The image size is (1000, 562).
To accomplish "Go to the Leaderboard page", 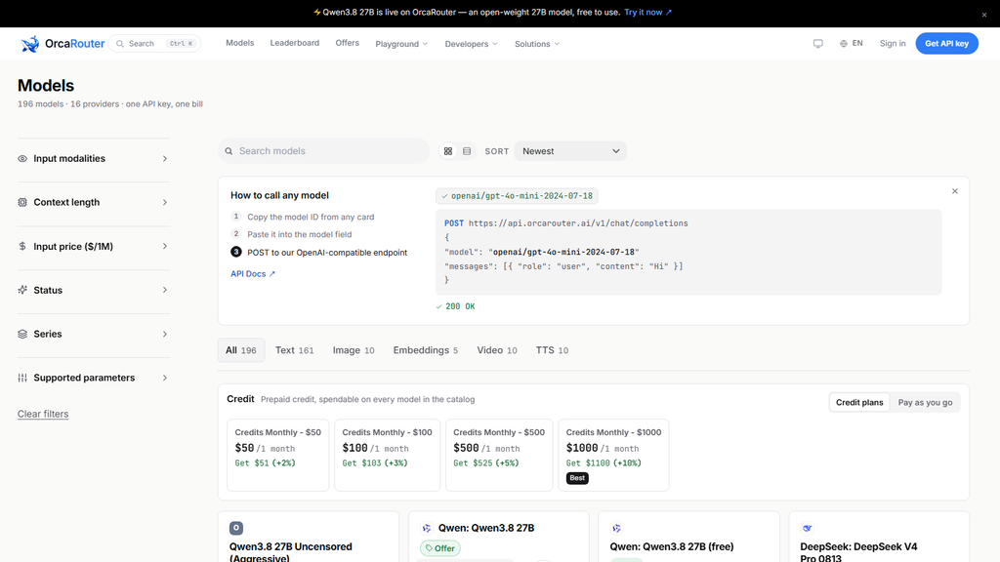I will click(x=295, y=43).
